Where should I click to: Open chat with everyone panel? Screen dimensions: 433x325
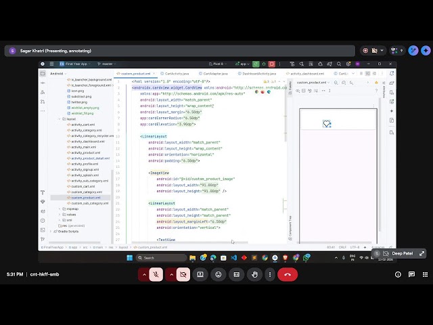tap(411, 274)
